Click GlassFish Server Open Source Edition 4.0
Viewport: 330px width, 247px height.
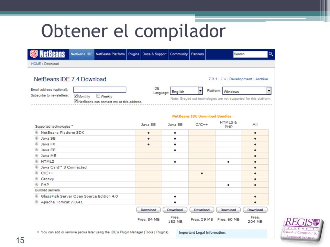[79, 196]
